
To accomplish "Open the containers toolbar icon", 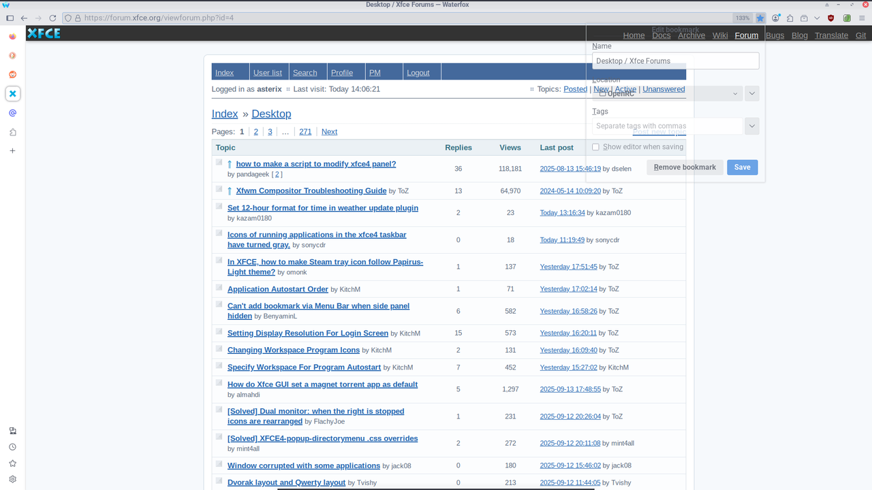I will tap(805, 18).
